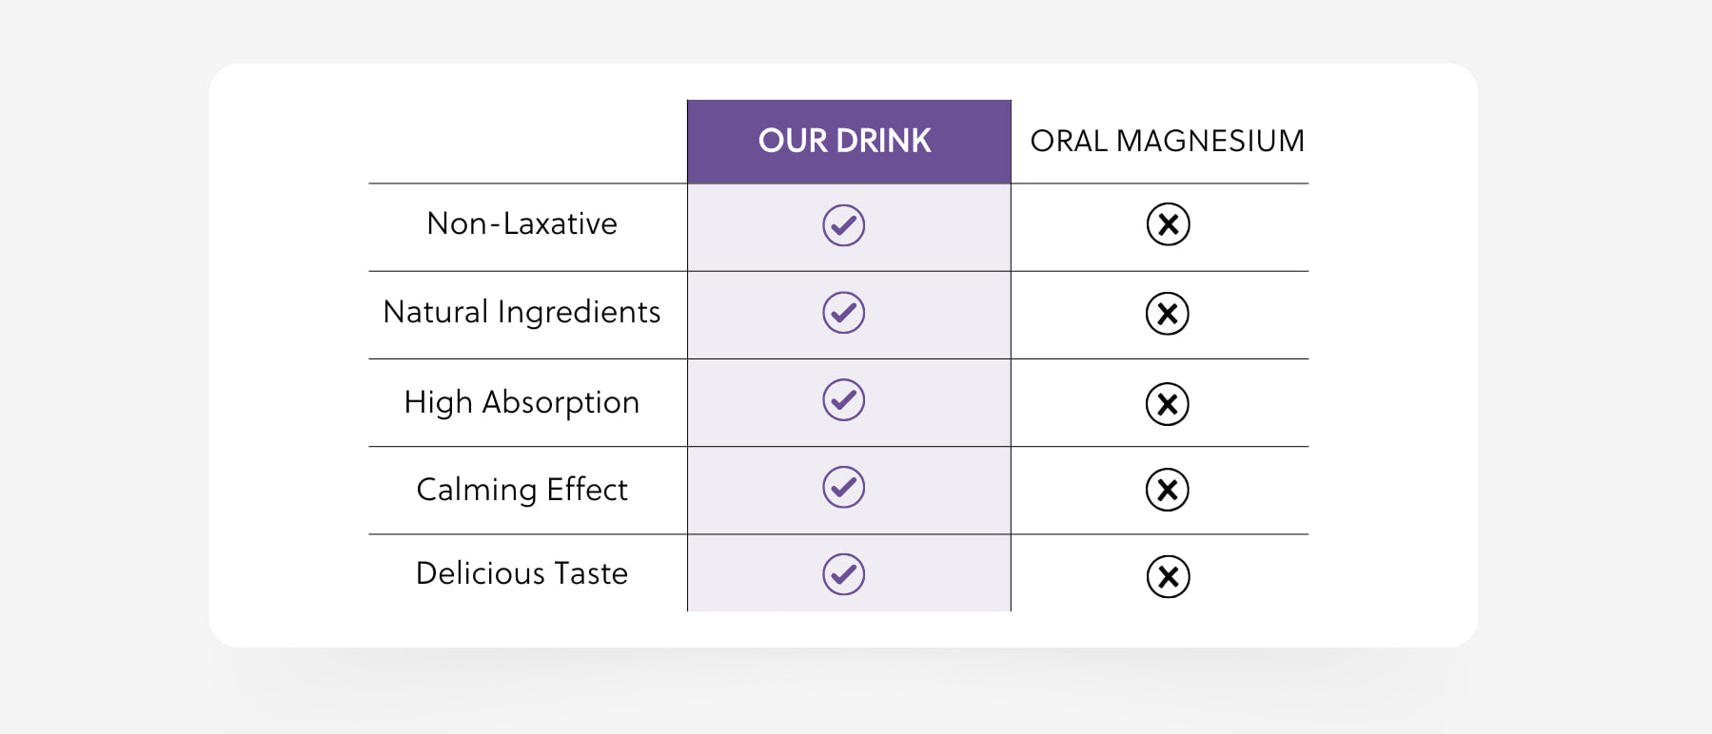Click the checkmark icon in Natural Ingredients row
Image resolution: width=1712 pixels, height=734 pixels.
point(843,313)
